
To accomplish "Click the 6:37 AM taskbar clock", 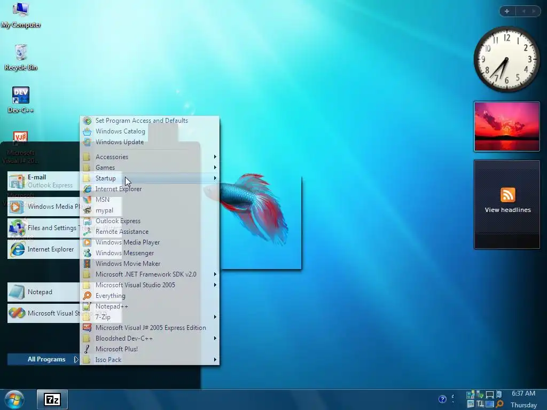I will click(523, 393).
